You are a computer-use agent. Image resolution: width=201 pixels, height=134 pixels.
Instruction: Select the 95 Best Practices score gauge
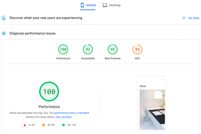[113, 49]
